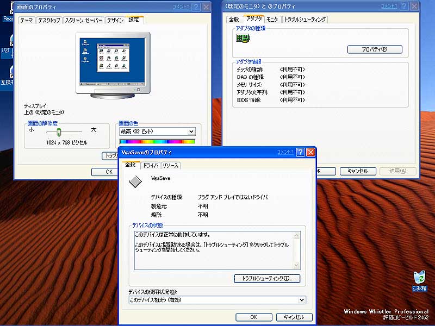435x326 pixels.
Task: Open the 全般 tab in monitor properties
Action: pyautogui.click(x=234, y=20)
